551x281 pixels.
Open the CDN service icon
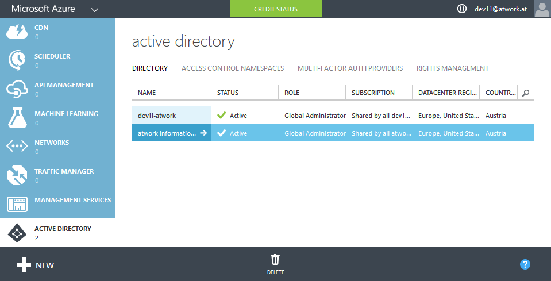[17, 31]
